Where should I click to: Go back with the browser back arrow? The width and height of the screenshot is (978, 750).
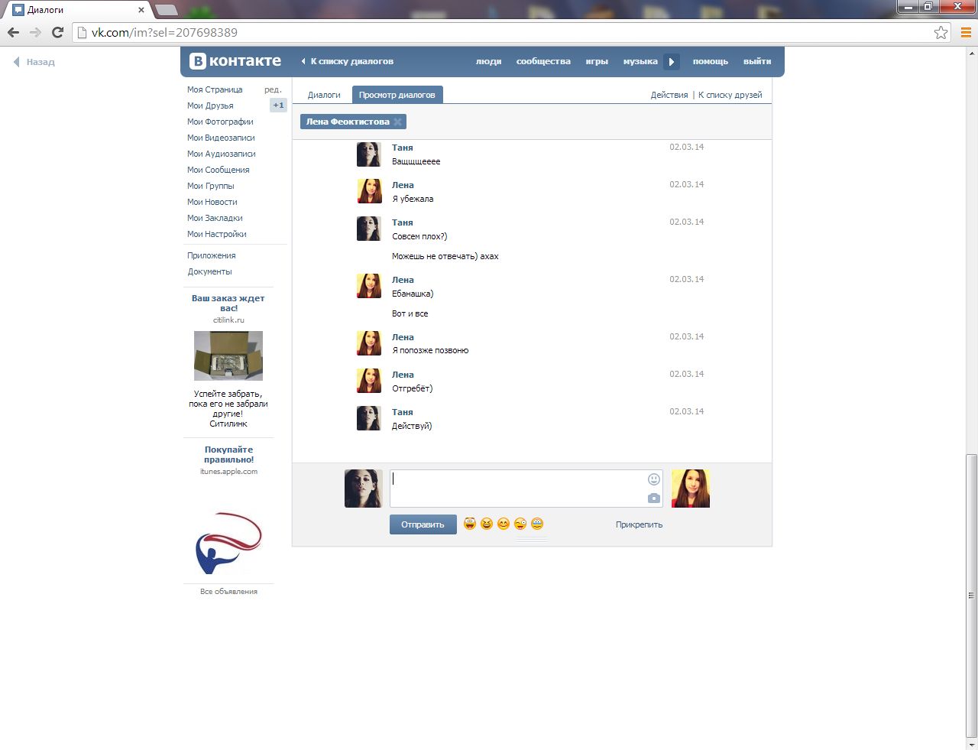[x=13, y=32]
